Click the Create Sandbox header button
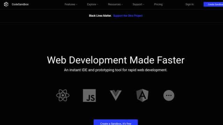The width and height of the screenshot is (223, 125). coord(213,5)
